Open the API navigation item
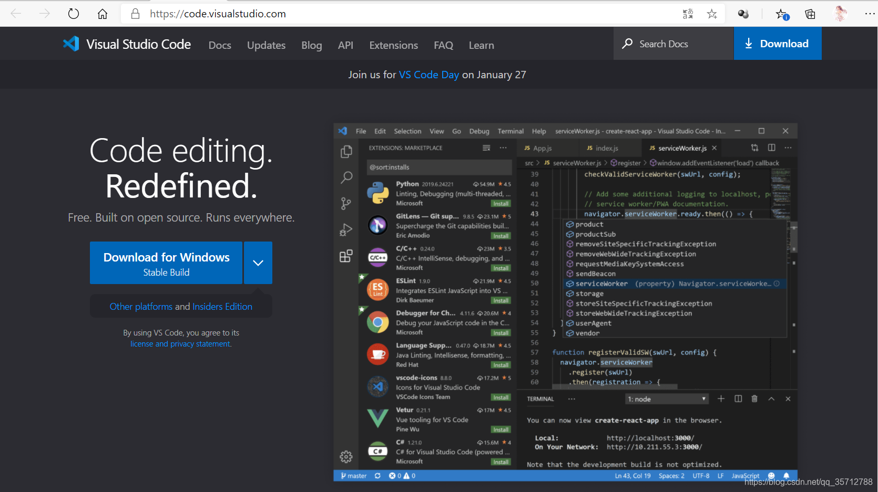 (x=345, y=45)
